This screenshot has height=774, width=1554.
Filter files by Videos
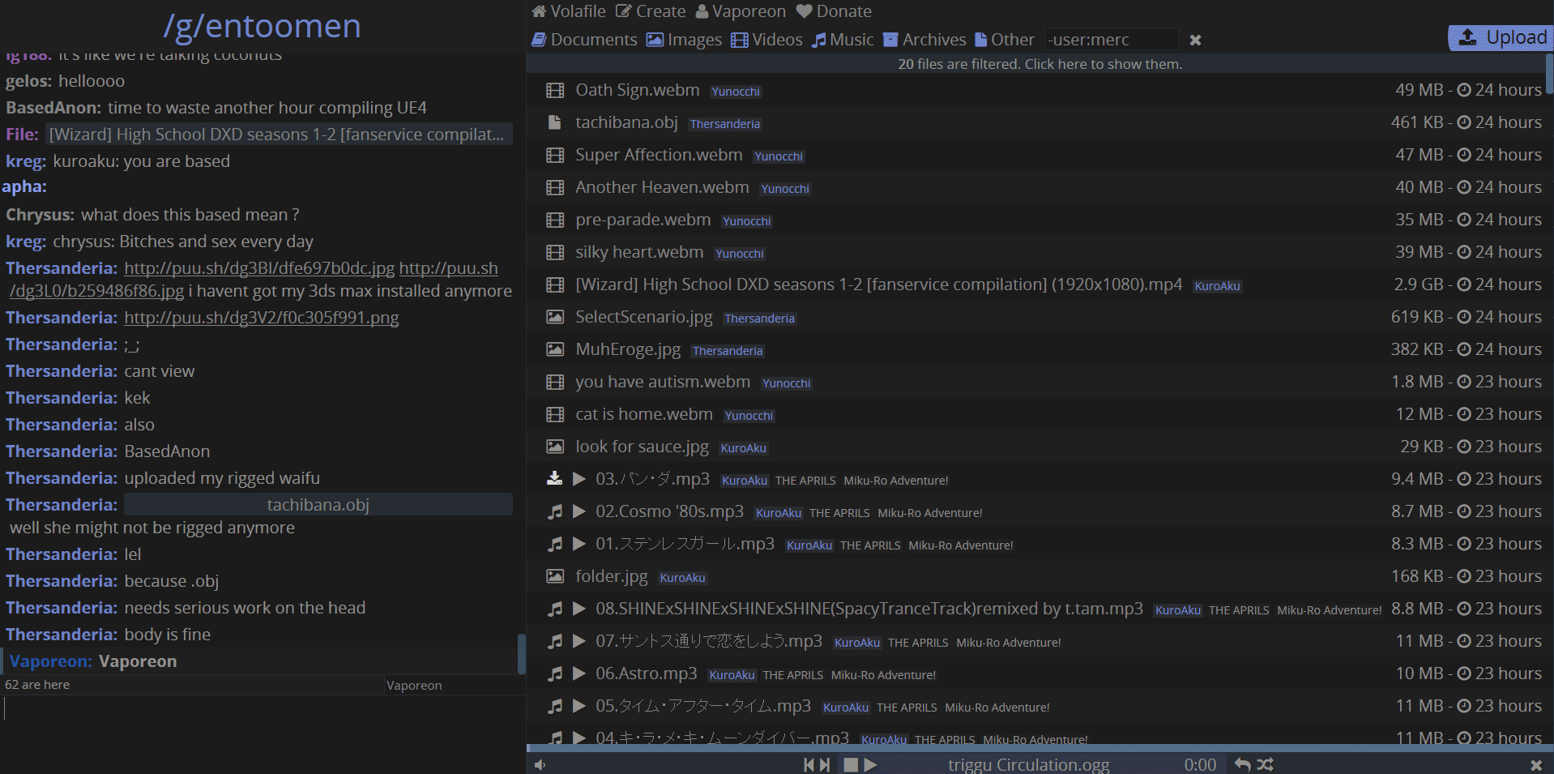tap(767, 40)
